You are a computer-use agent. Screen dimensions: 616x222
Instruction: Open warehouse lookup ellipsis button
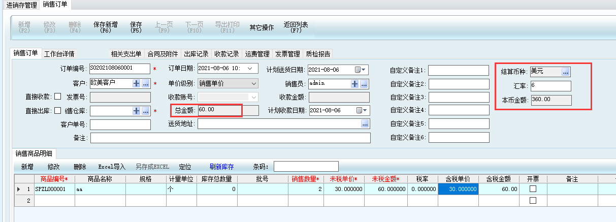tap(145, 111)
